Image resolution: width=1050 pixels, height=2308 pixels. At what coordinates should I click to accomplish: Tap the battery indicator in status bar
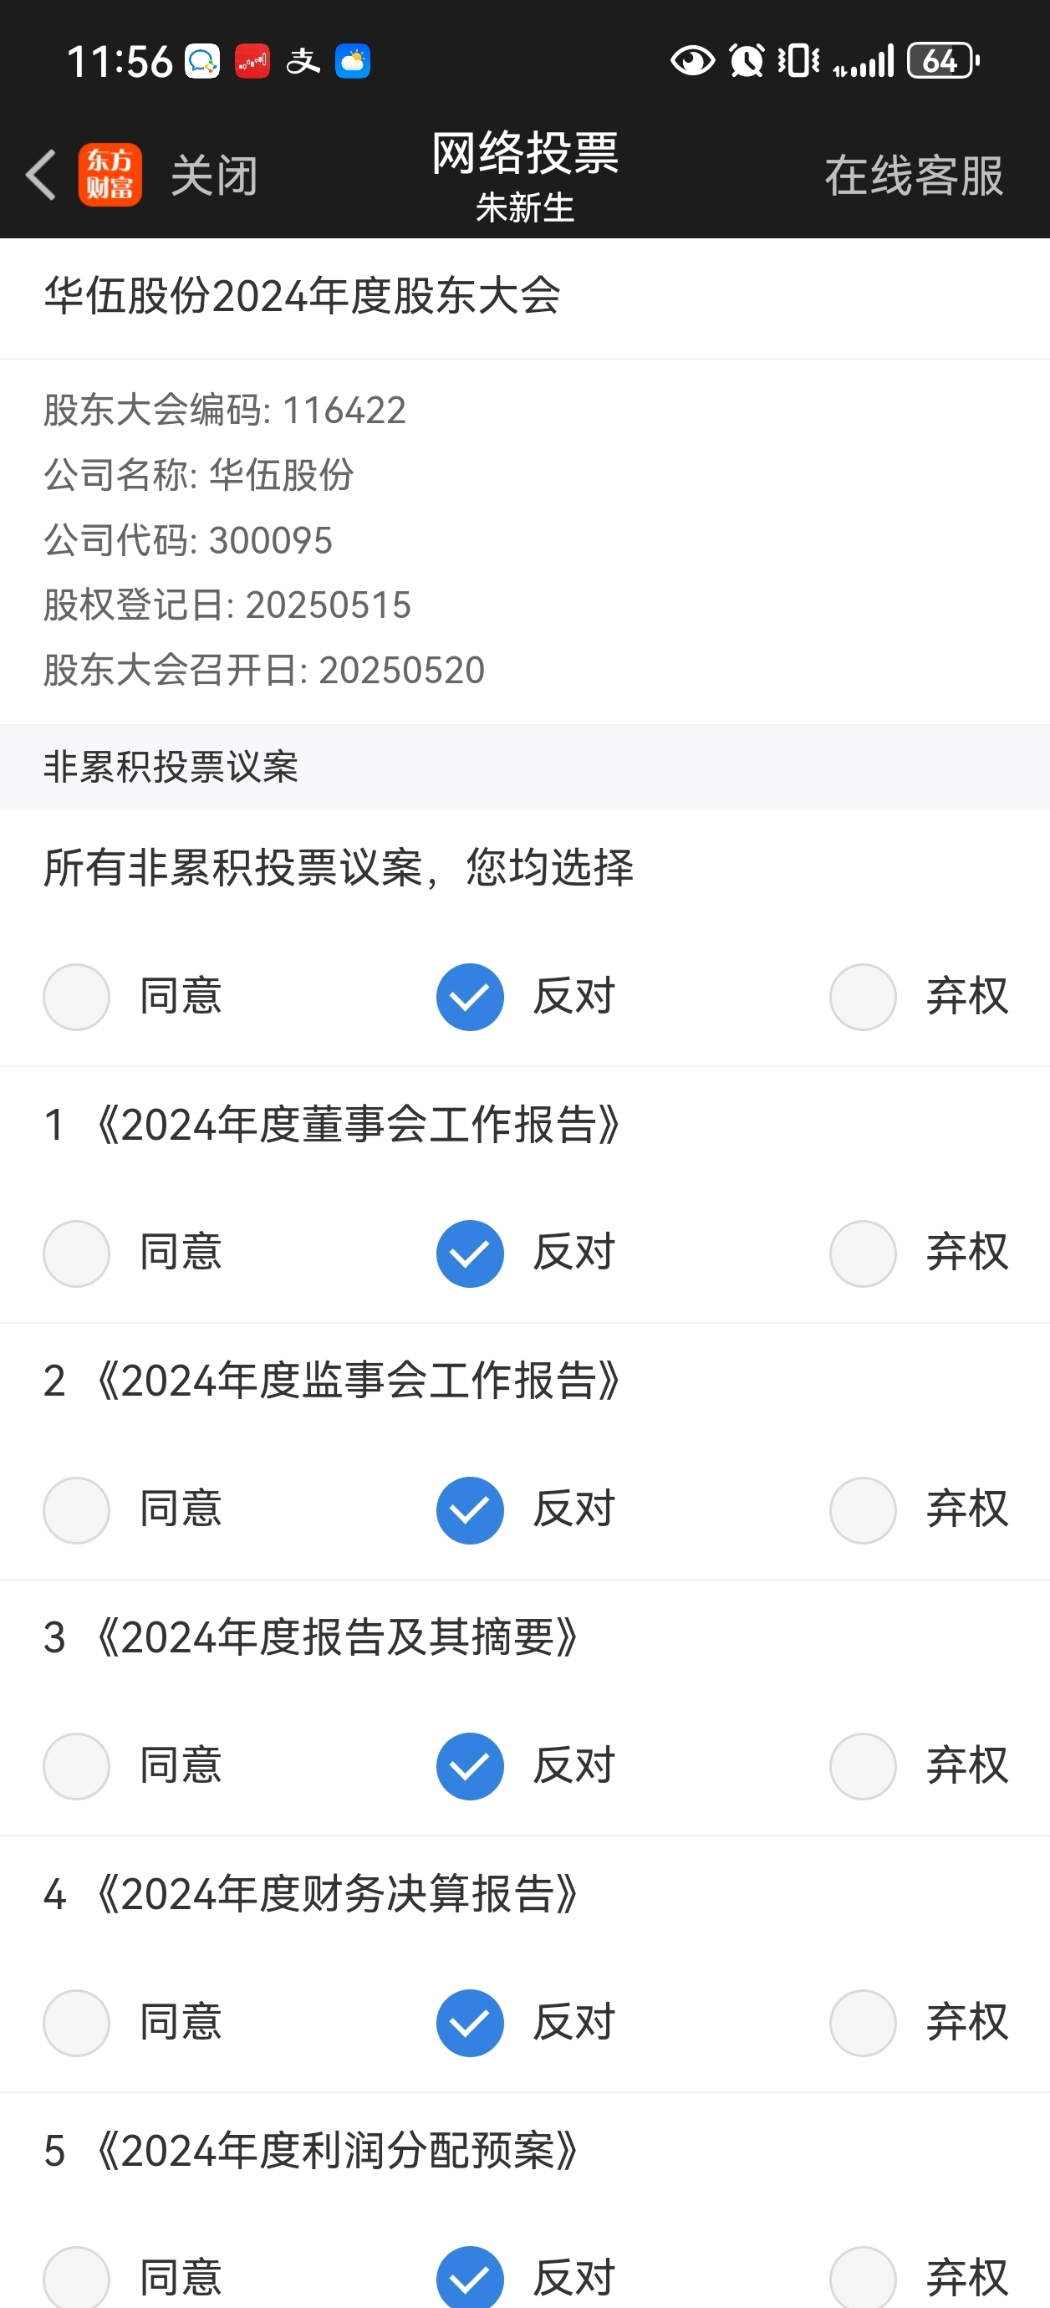943,61
